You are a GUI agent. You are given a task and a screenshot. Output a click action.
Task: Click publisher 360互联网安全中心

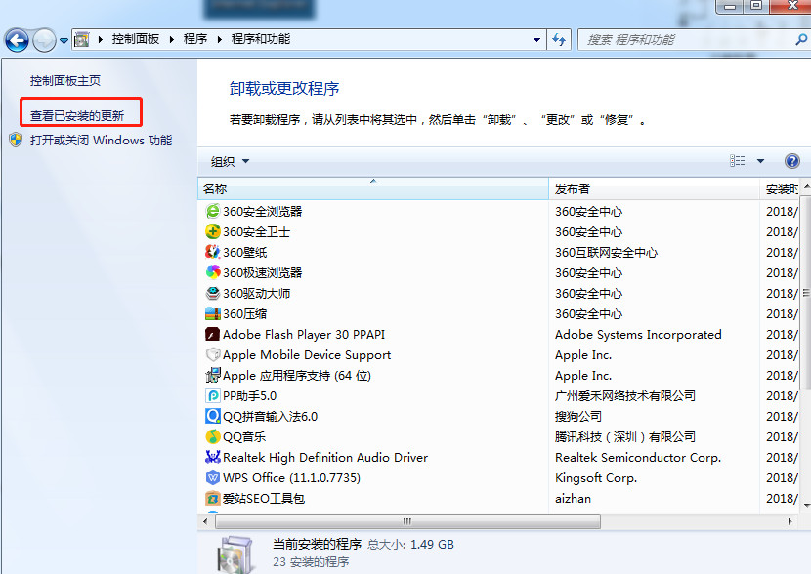coord(606,252)
